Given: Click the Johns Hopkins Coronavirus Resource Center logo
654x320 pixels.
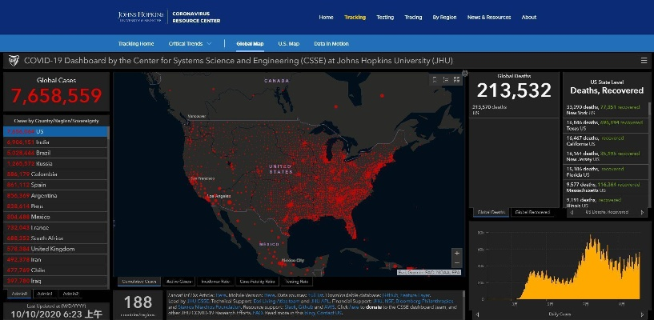Looking at the screenshot, I should pyautogui.click(x=170, y=17).
